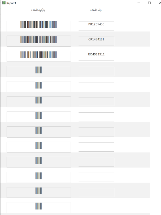The image size is (161, 215).
Task: Select the second short barcode in the list
Action: click(39, 85)
